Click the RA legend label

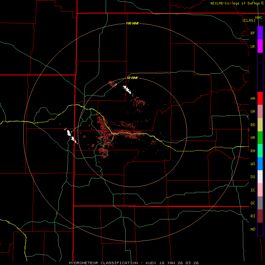pos(253,151)
